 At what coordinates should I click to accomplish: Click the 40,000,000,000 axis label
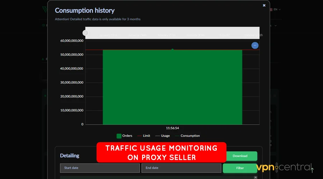[x=72, y=69]
